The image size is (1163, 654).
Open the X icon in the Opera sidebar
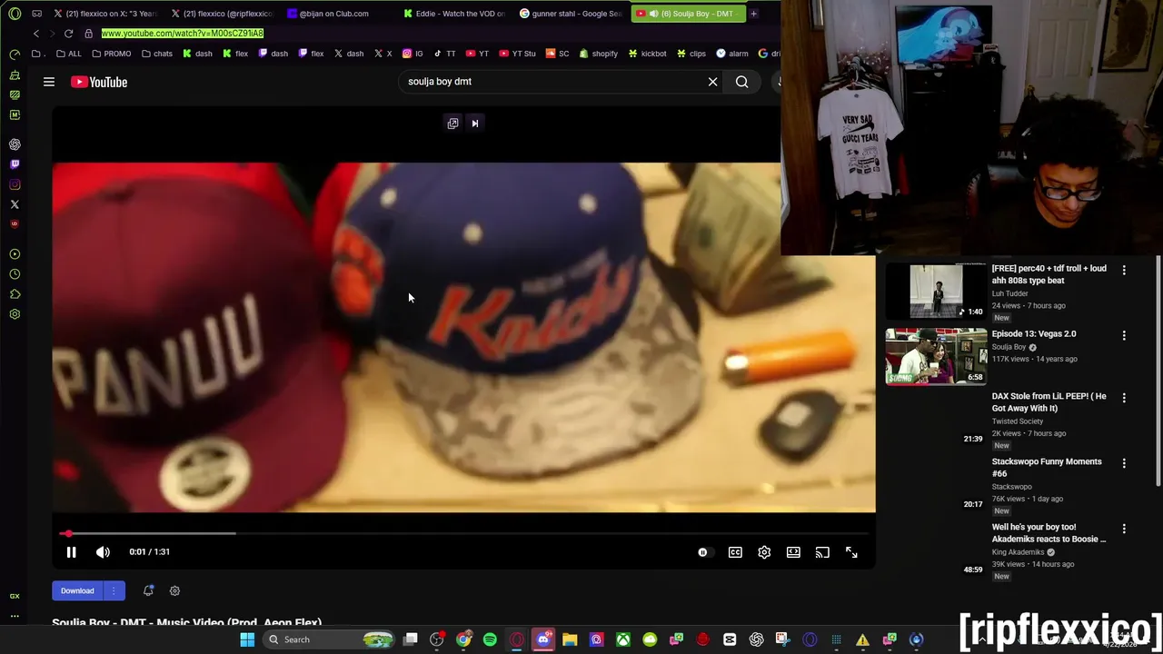(x=15, y=204)
